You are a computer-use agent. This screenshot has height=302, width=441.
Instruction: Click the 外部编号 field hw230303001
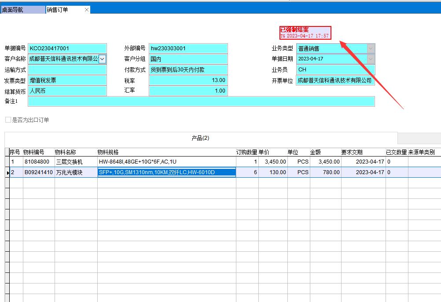188,48
